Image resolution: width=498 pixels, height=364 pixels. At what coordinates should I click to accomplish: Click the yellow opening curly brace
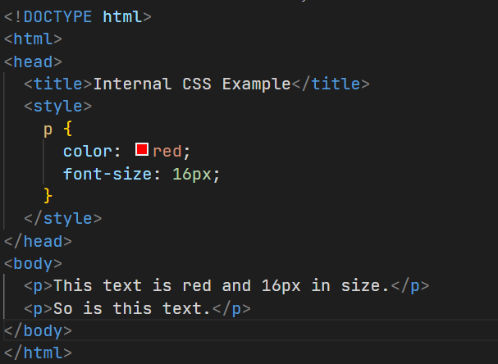[67, 129]
